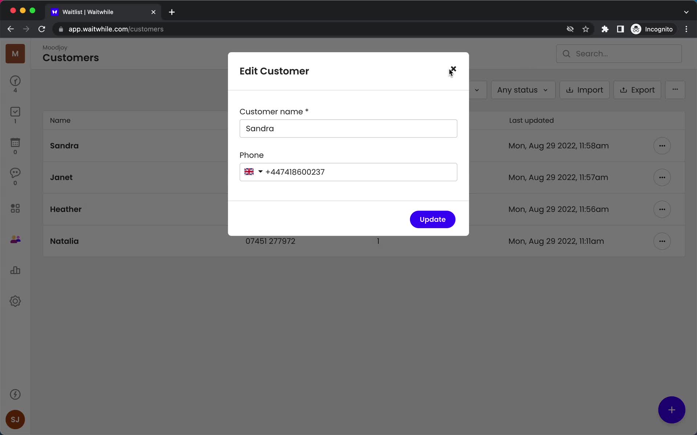Click the search bar in customers list

(619, 54)
